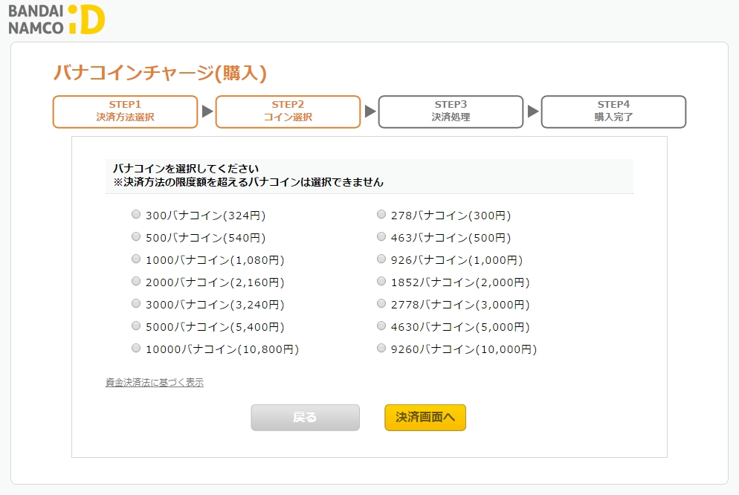Select 300バナコイン(324円) option
Screen dimensions: 739x495
(136, 215)
